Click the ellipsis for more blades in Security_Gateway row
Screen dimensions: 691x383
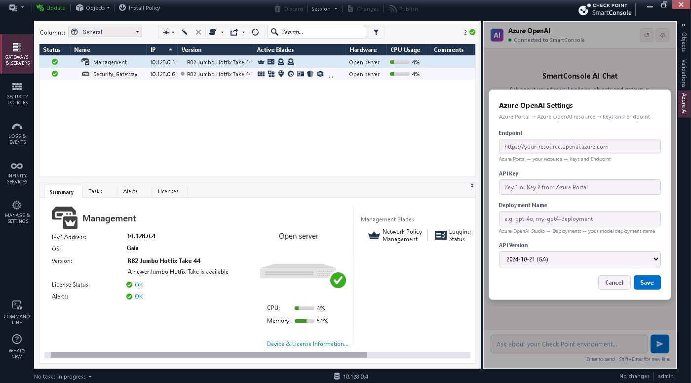click(330, 75)
